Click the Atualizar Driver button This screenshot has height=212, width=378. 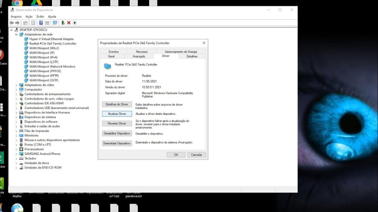[117, 114]
